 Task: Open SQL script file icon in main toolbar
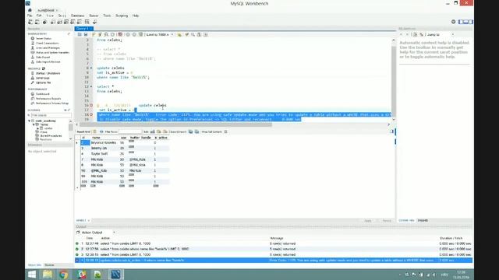point(37,22)
